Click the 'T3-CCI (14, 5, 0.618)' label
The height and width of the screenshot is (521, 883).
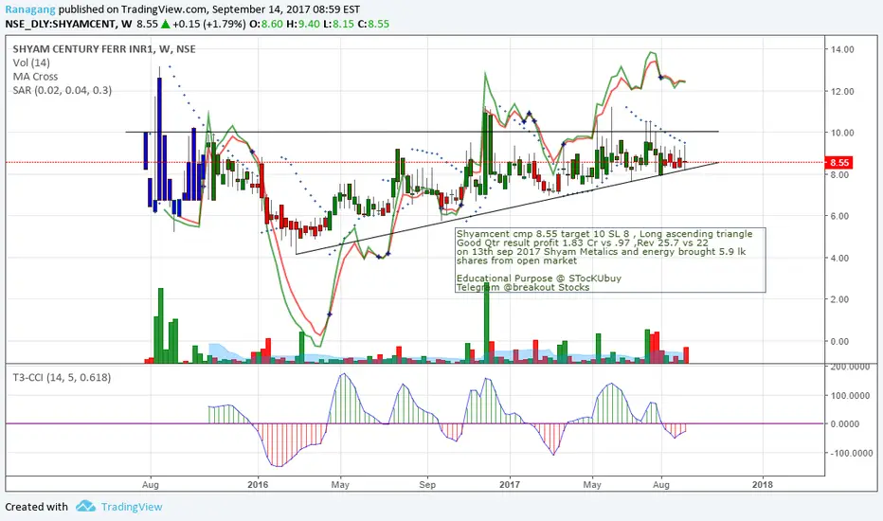(62, 377)
